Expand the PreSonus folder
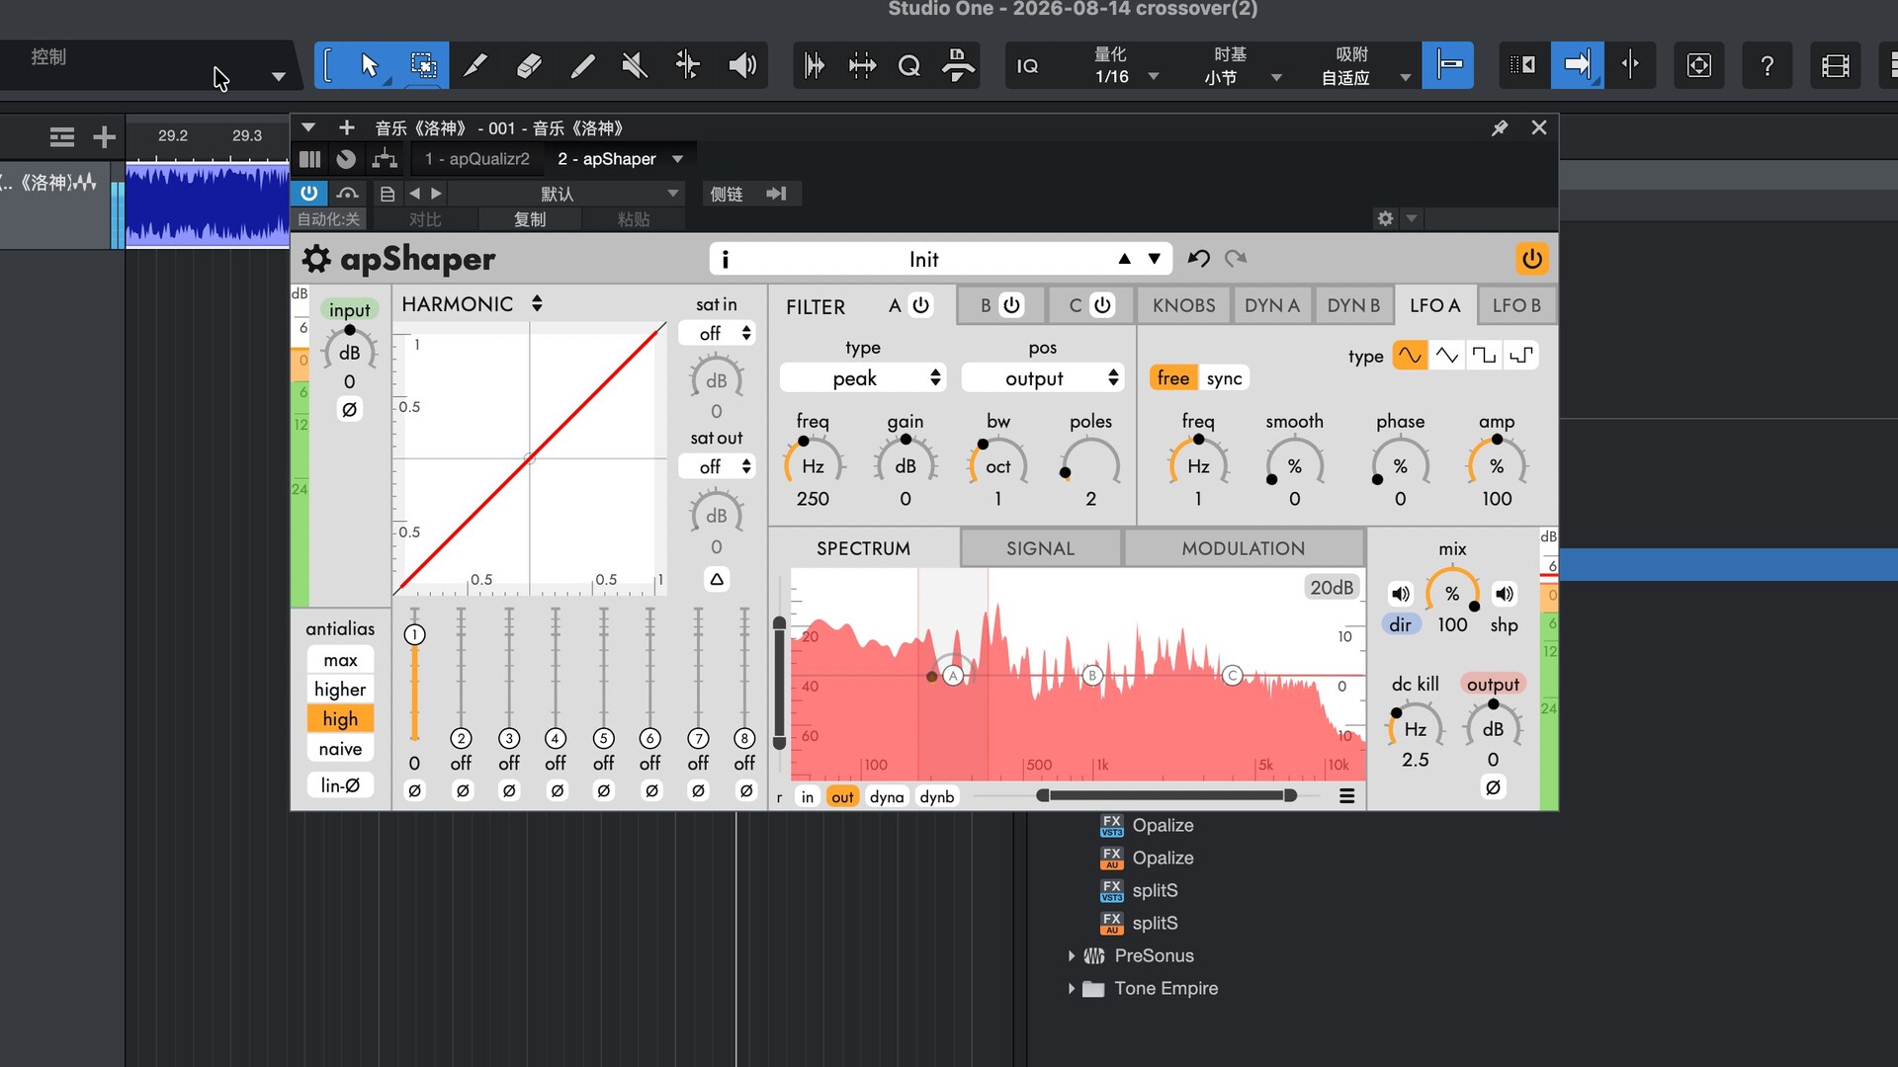The width and height of the screenshot is (1898, 1067). tap(1072, 955)
